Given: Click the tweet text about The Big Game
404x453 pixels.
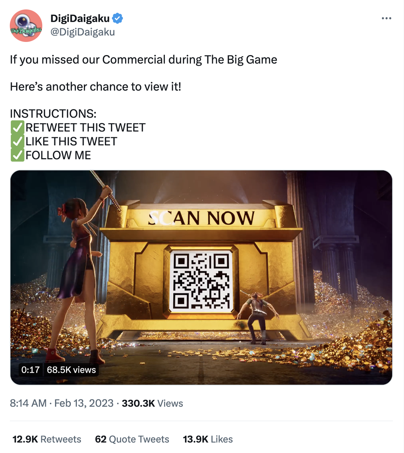Looking at the screenshot, I should point(143,60).
